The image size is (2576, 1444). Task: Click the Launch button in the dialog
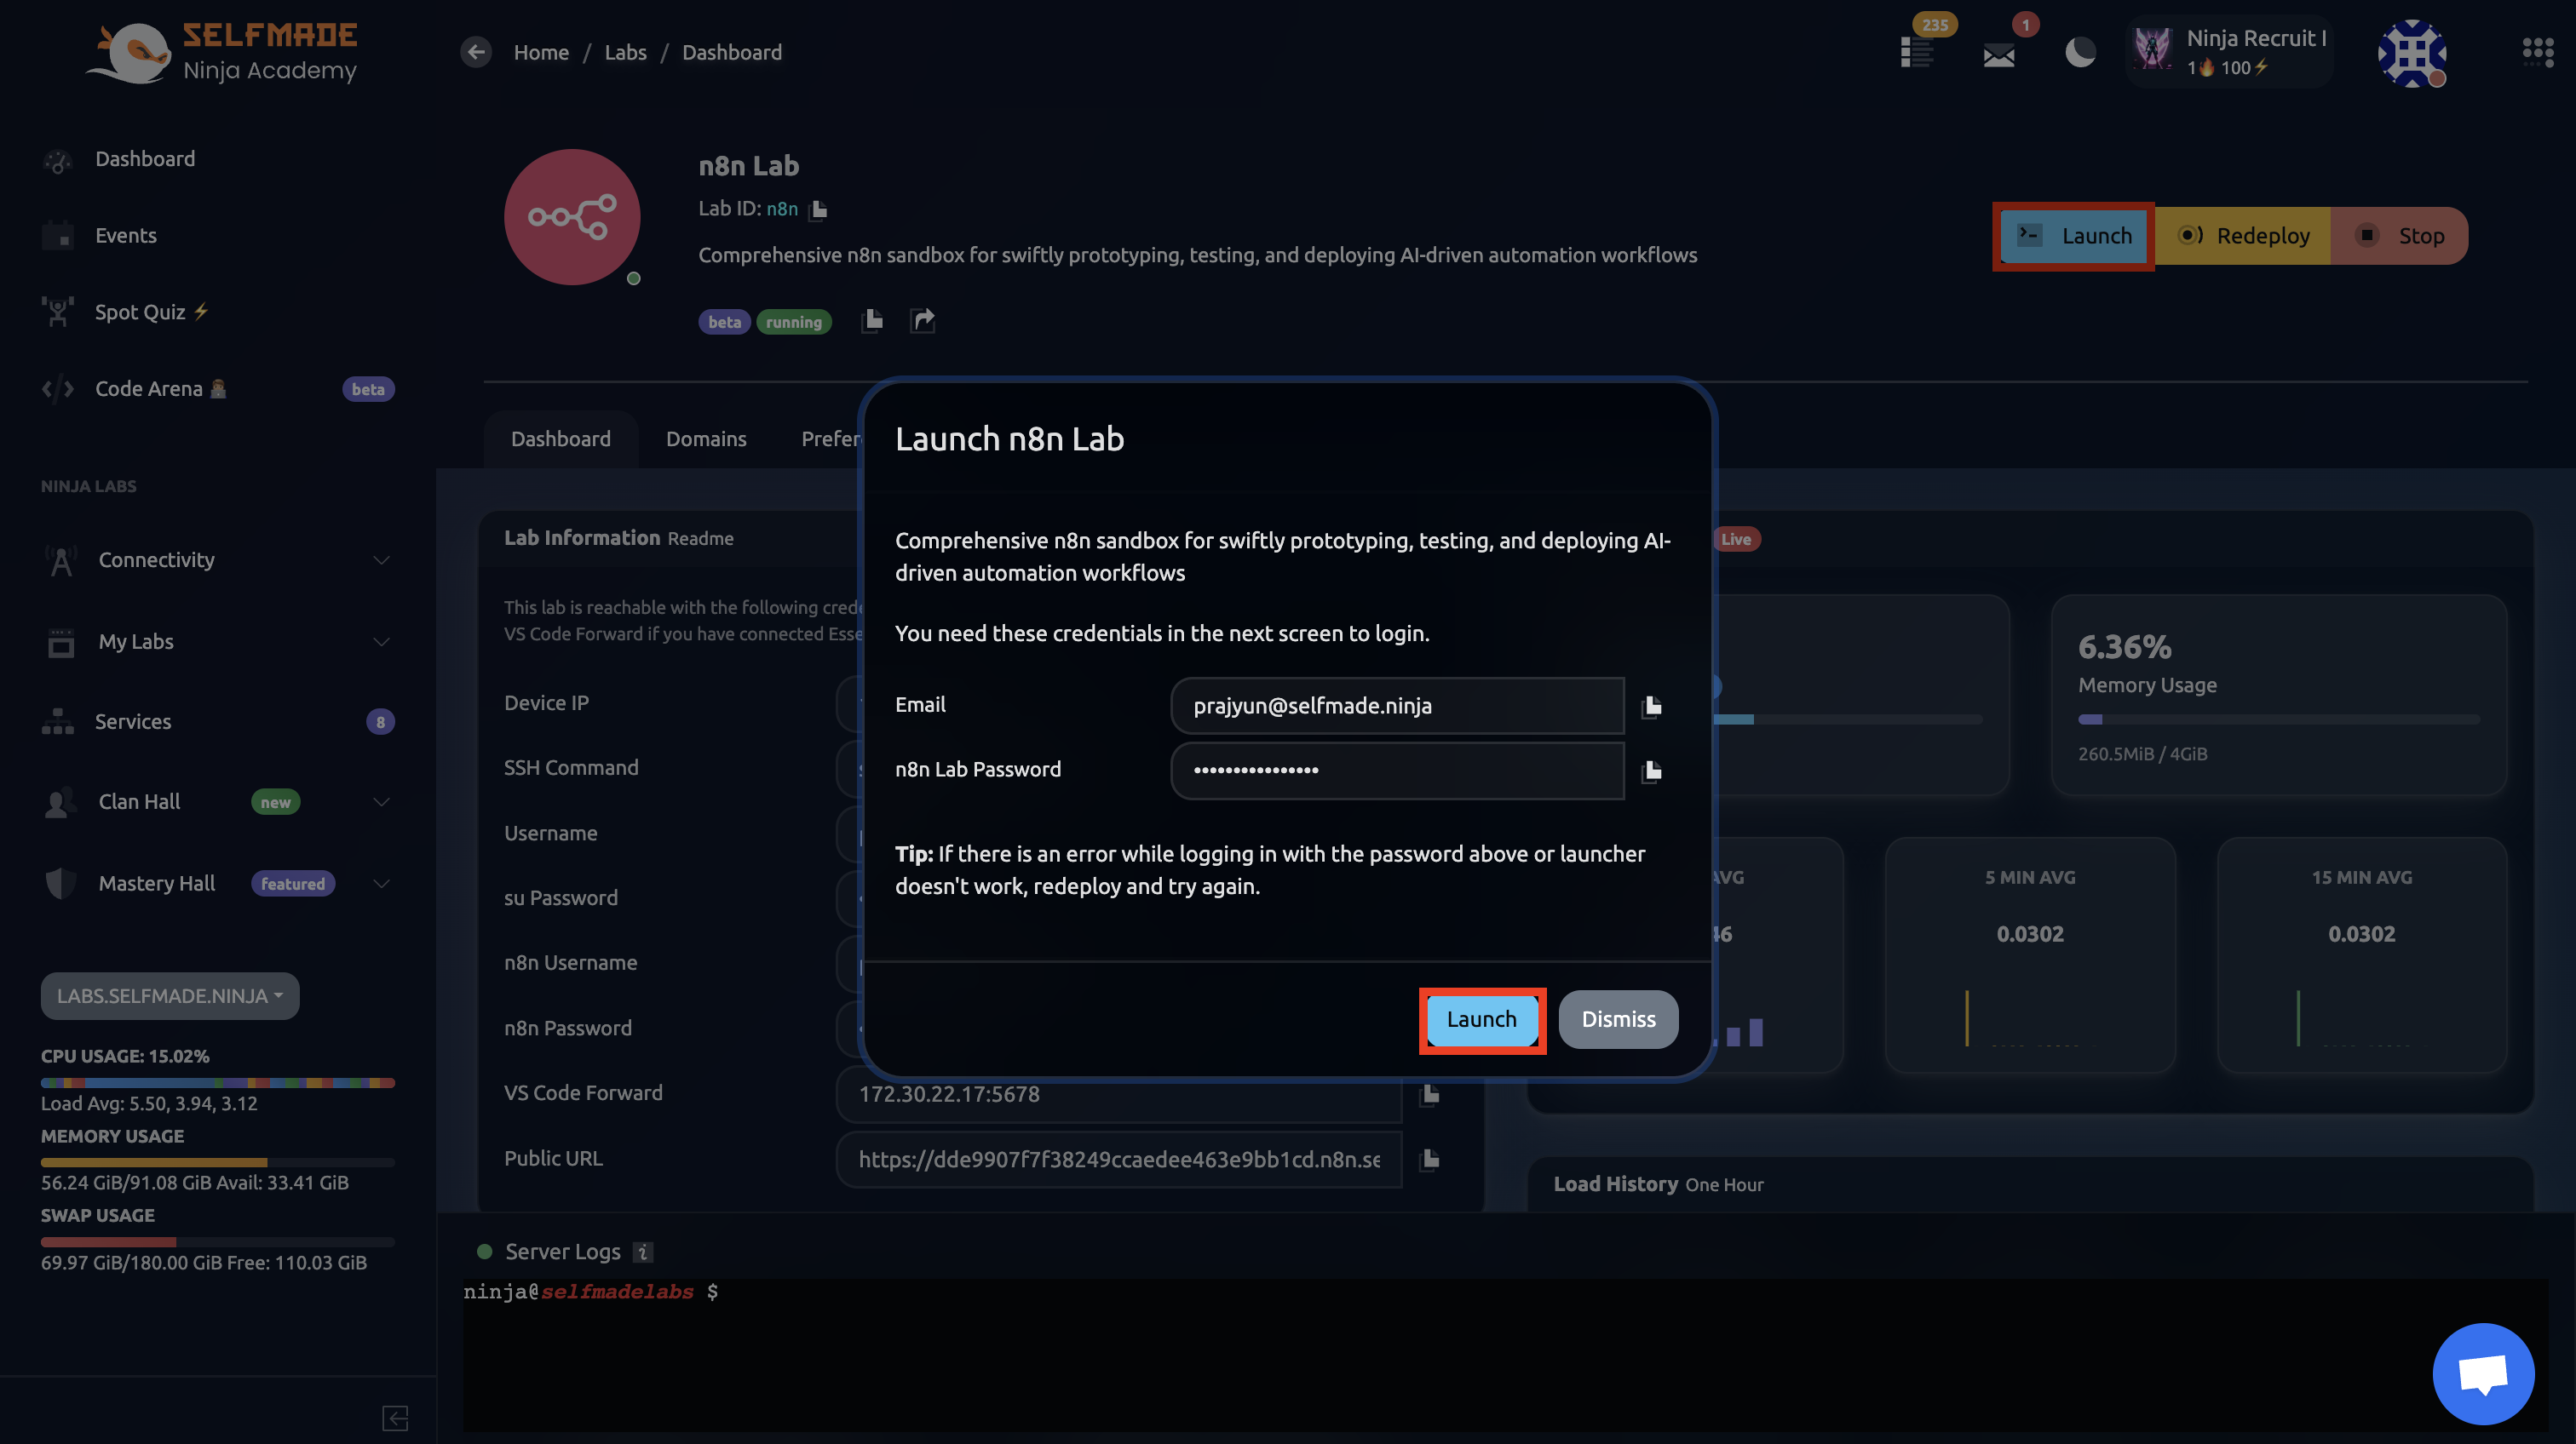tap(1482, 1019)
